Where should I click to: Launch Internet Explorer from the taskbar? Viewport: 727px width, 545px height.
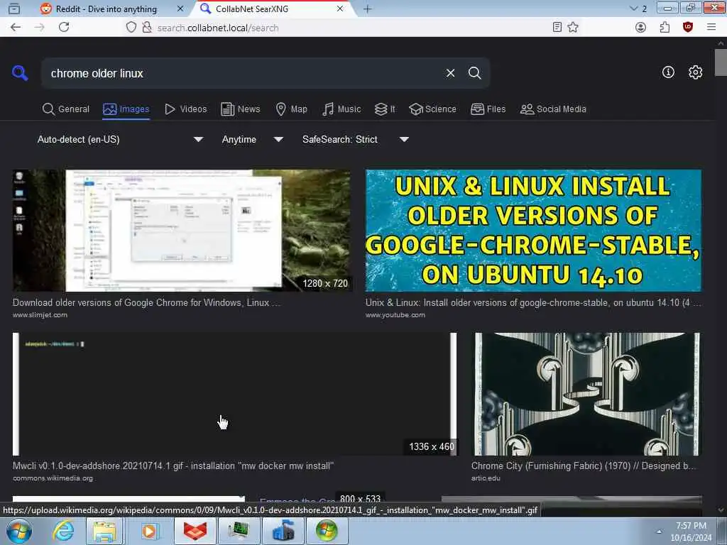coord(63,531)
